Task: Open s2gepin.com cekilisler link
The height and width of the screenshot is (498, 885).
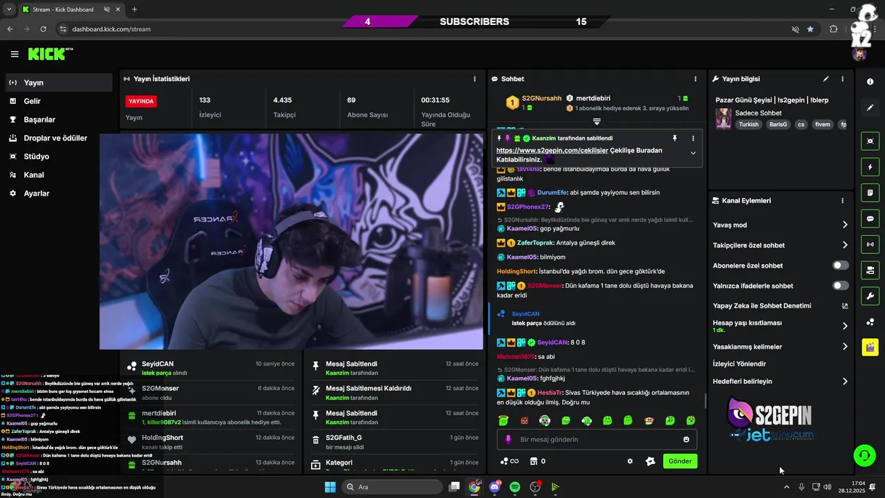Action: 552,150
